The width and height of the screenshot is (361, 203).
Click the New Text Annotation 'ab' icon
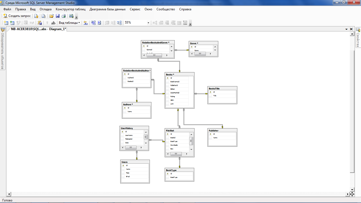53,23
